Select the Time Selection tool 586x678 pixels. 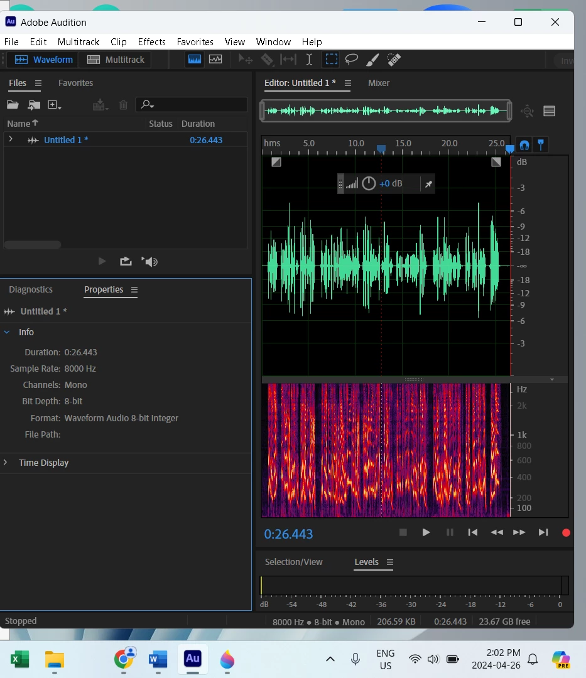(309, 60)
